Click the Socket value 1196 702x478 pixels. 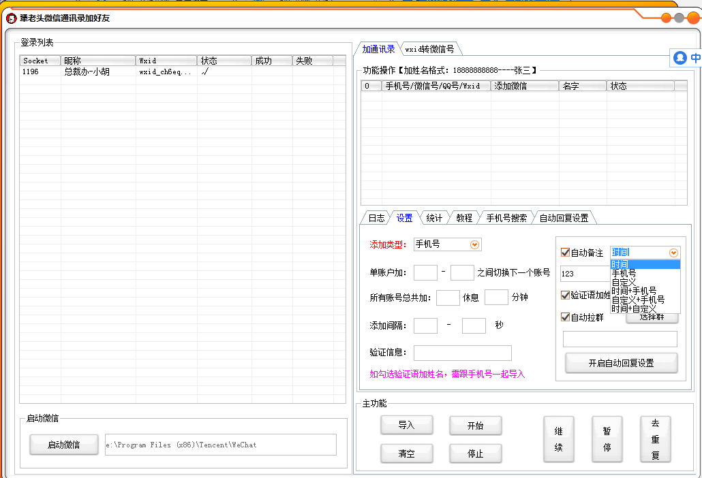pos(31,71)
